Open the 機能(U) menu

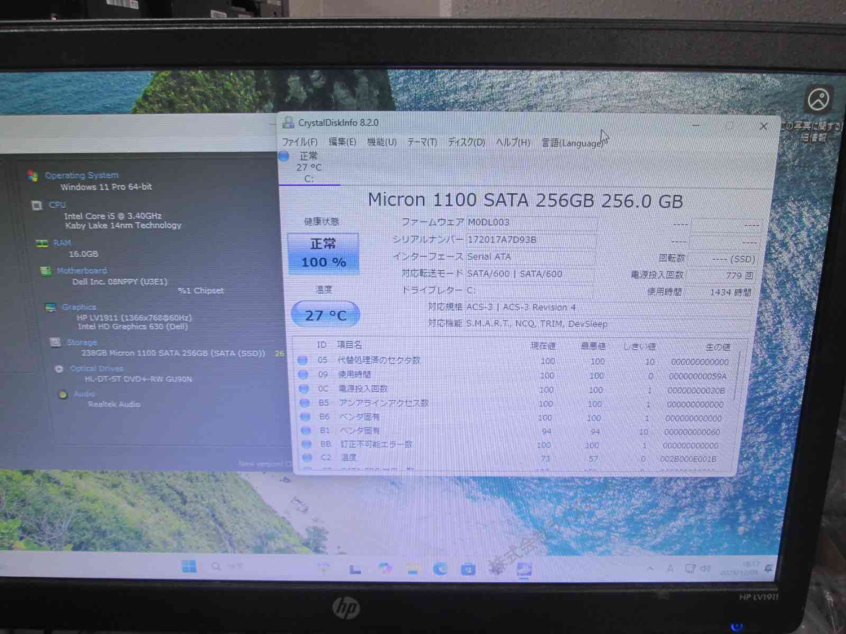pyautogui.click(x=382, y=142)
